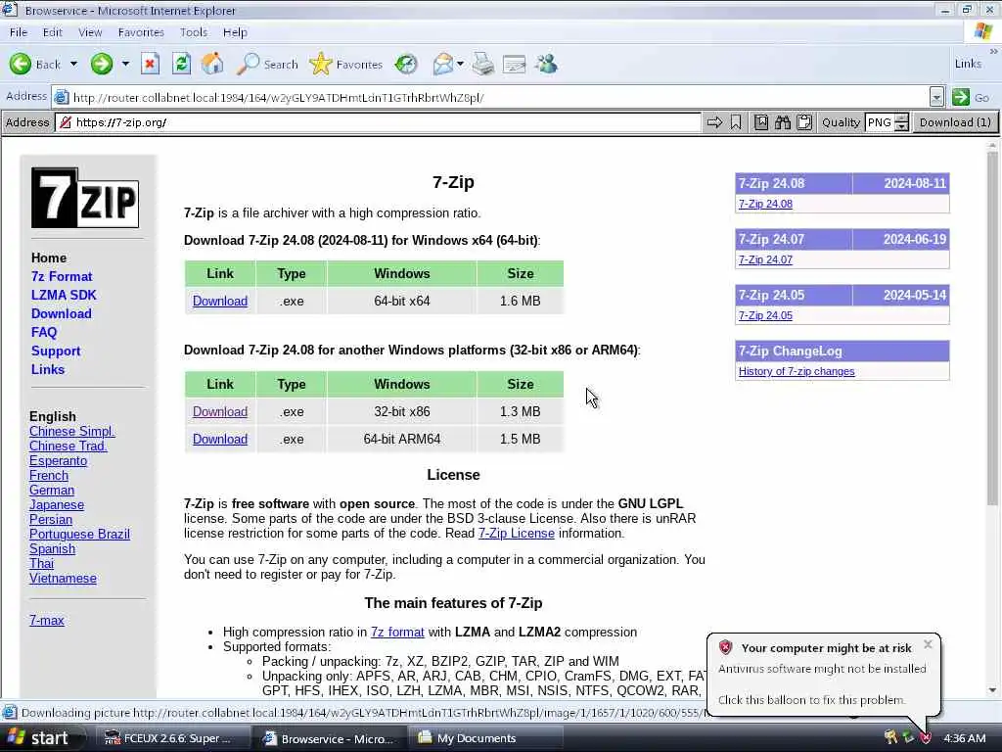Click the Download (1) button
Viewport: 1002px width, 752px height.
955,122
